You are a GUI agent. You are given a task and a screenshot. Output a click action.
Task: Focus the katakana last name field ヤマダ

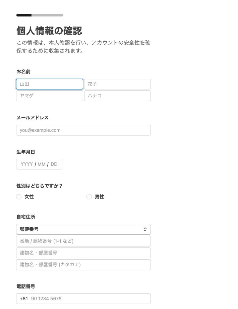click(x=50, y=96)
